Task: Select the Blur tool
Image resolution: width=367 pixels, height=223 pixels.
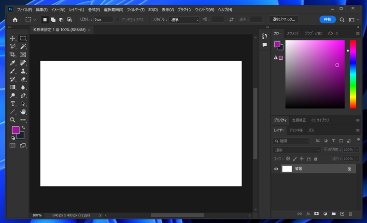Action: pos(23,87)
